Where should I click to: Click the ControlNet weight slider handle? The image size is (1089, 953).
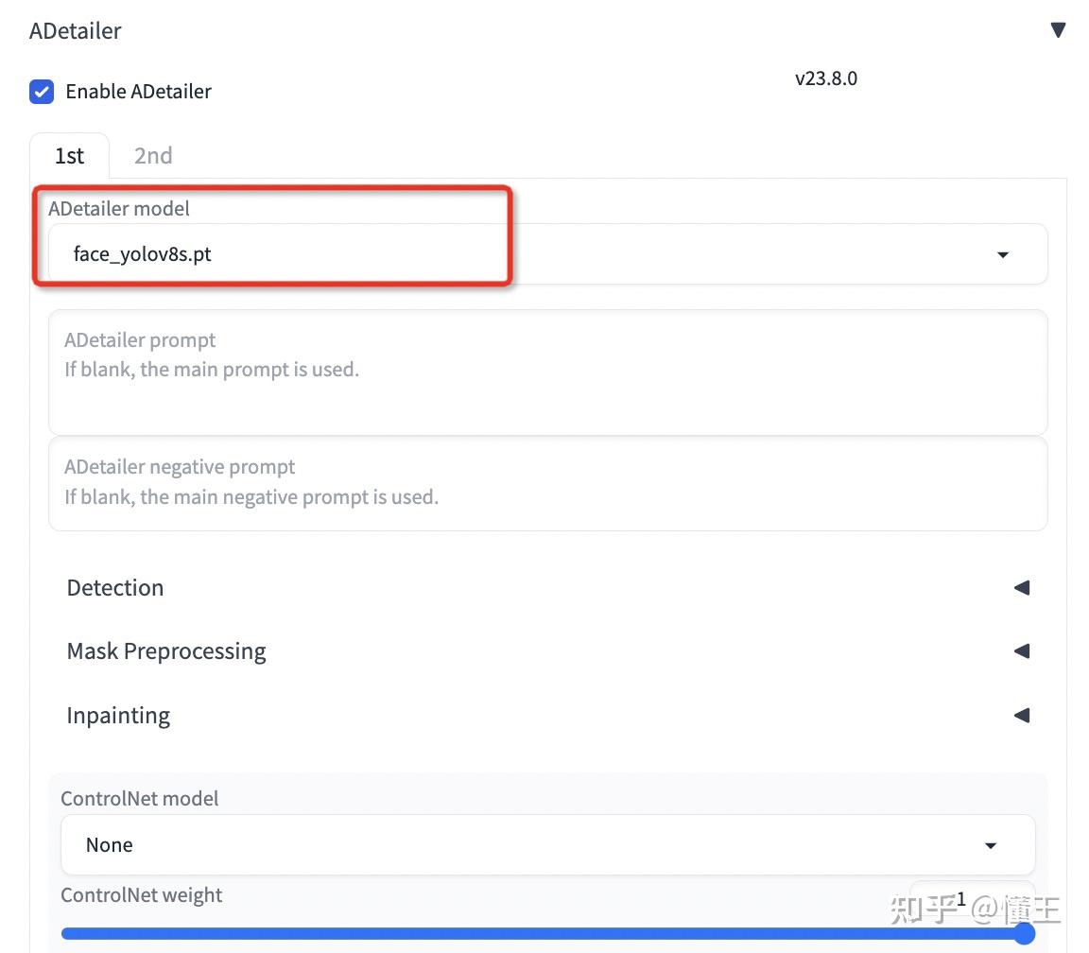(1023, 934)
